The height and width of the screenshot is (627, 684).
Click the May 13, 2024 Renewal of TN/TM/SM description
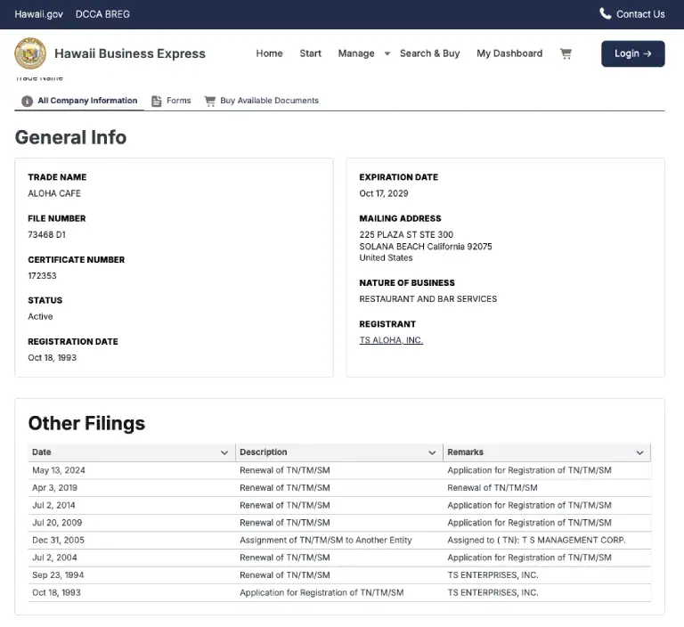point(284,470)
